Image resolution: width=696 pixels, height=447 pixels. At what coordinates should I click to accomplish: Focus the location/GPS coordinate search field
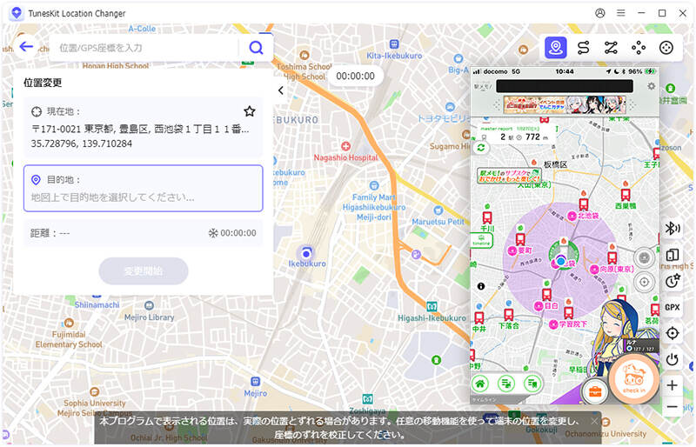(x=145, y=48)
